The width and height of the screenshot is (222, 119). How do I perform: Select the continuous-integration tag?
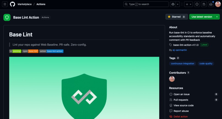pos(183,64)
